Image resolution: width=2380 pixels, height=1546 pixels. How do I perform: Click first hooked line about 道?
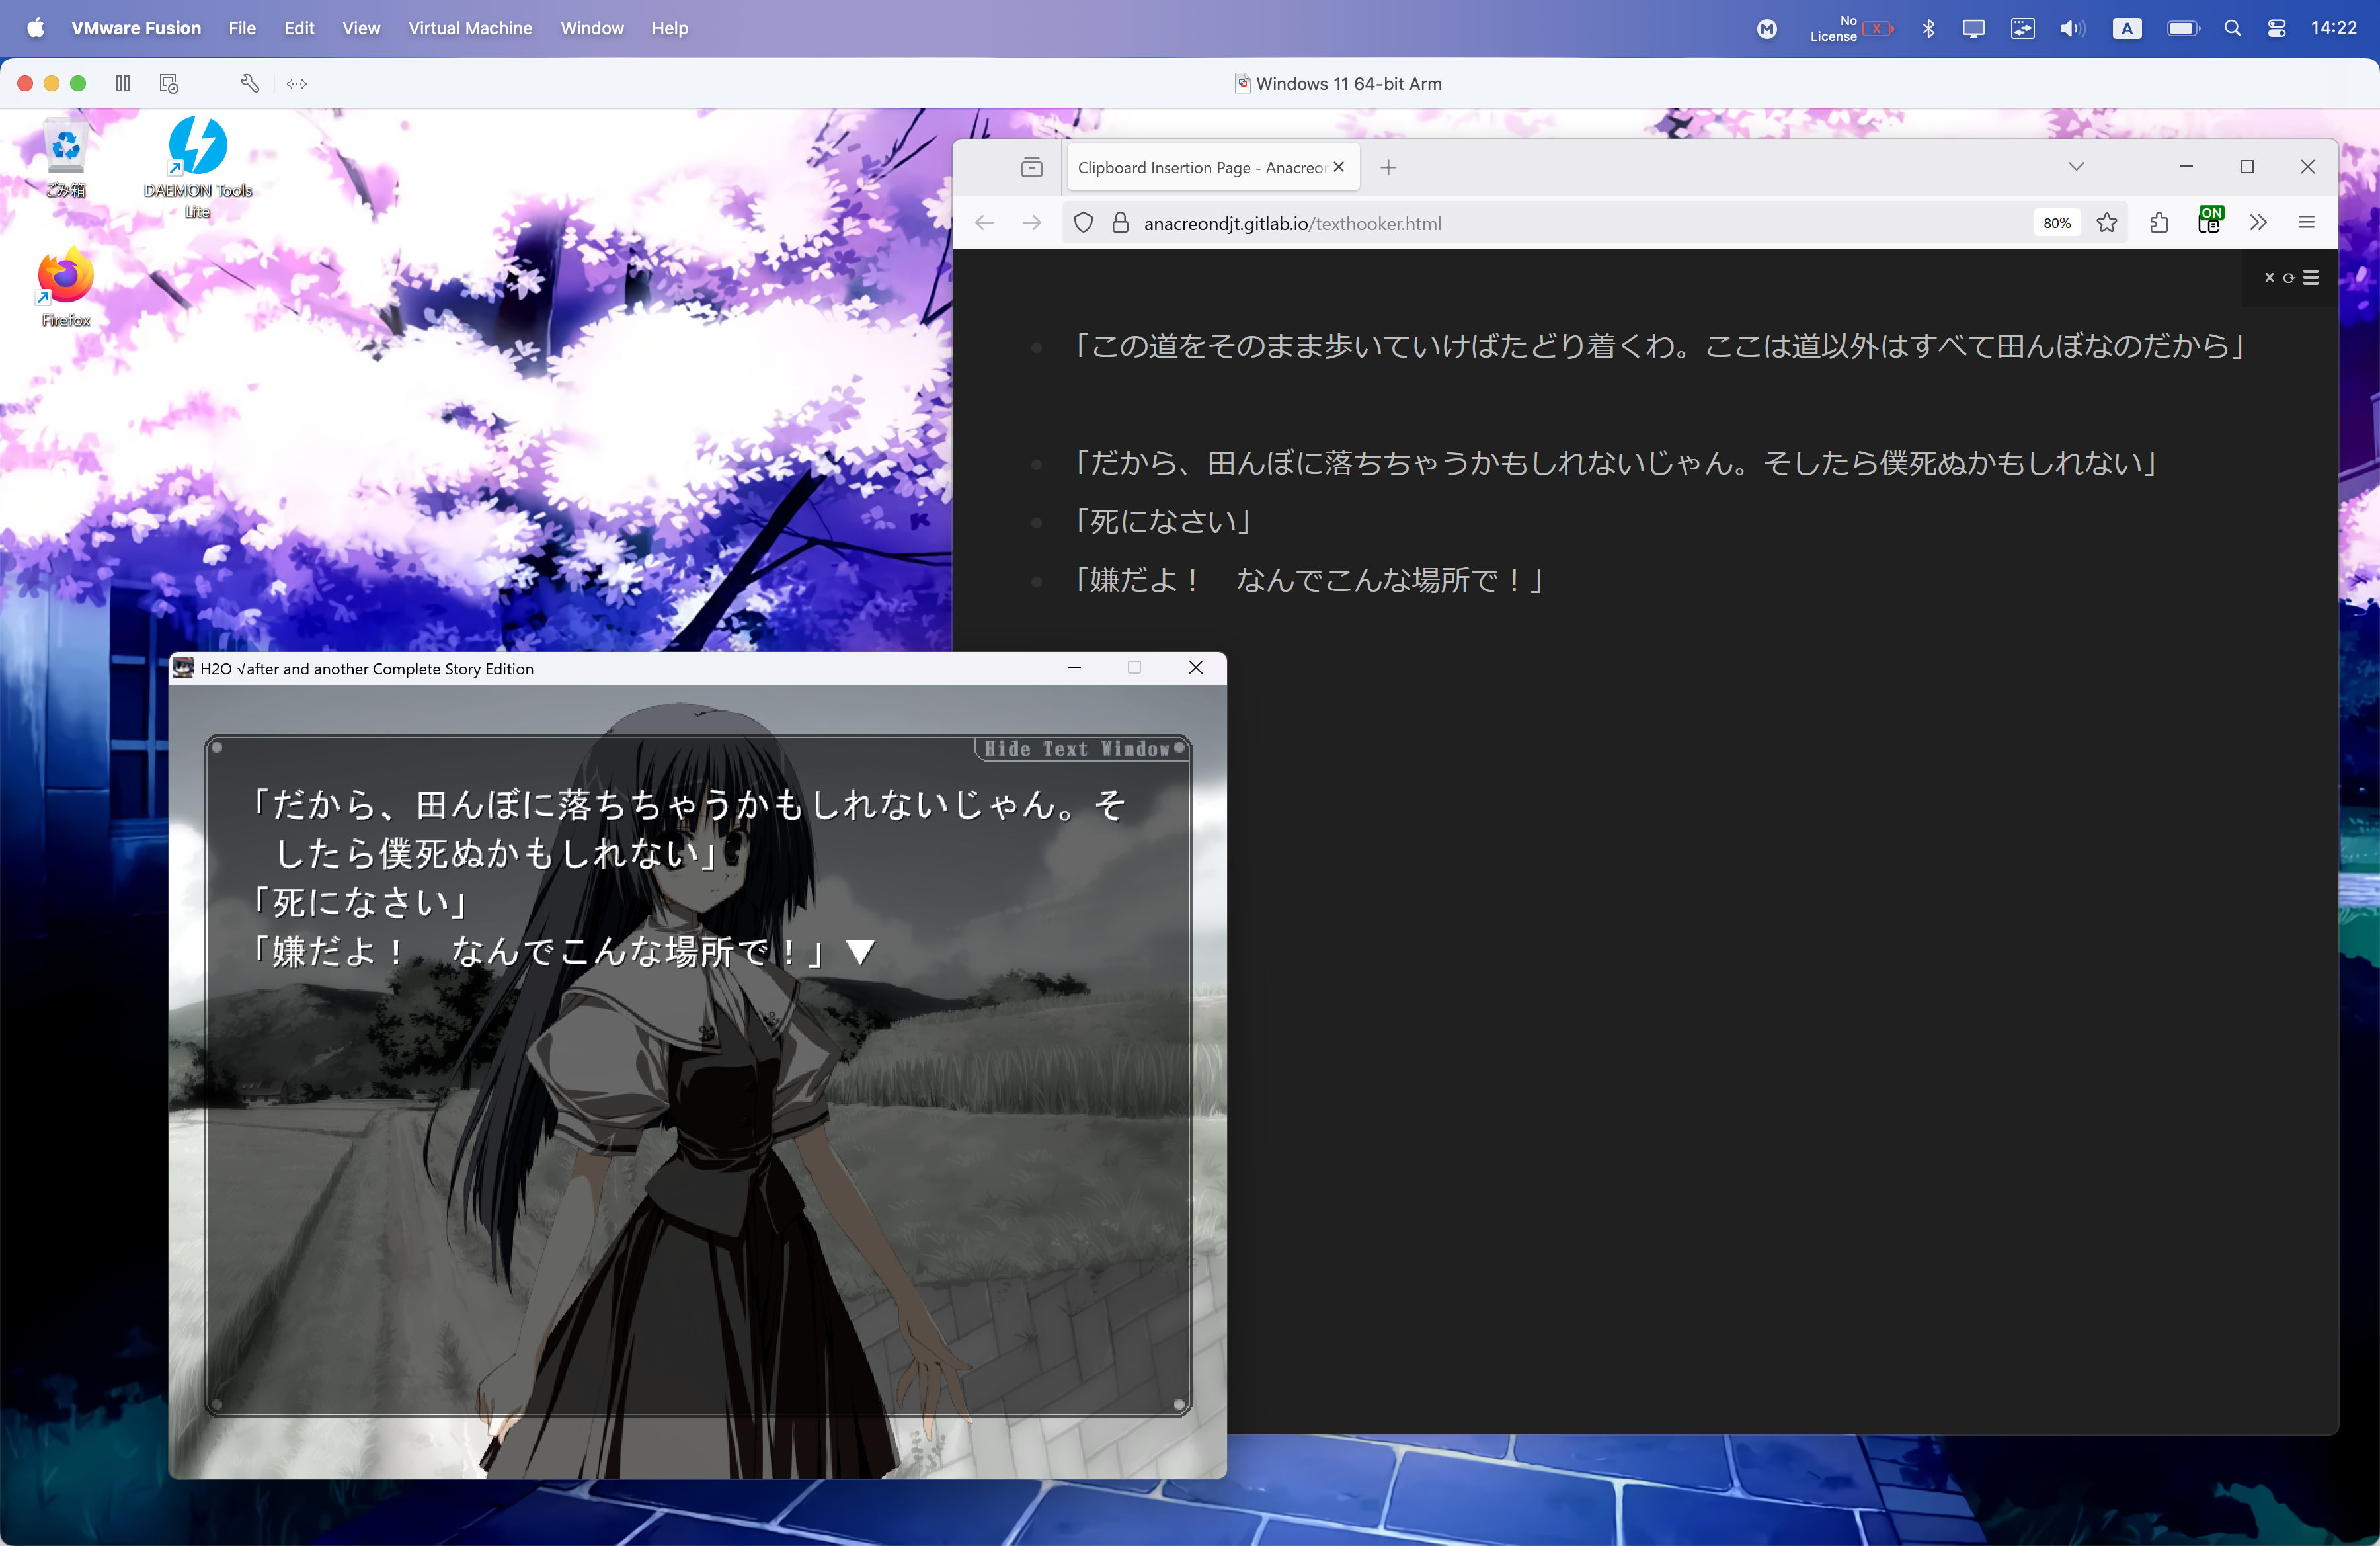1660,346
